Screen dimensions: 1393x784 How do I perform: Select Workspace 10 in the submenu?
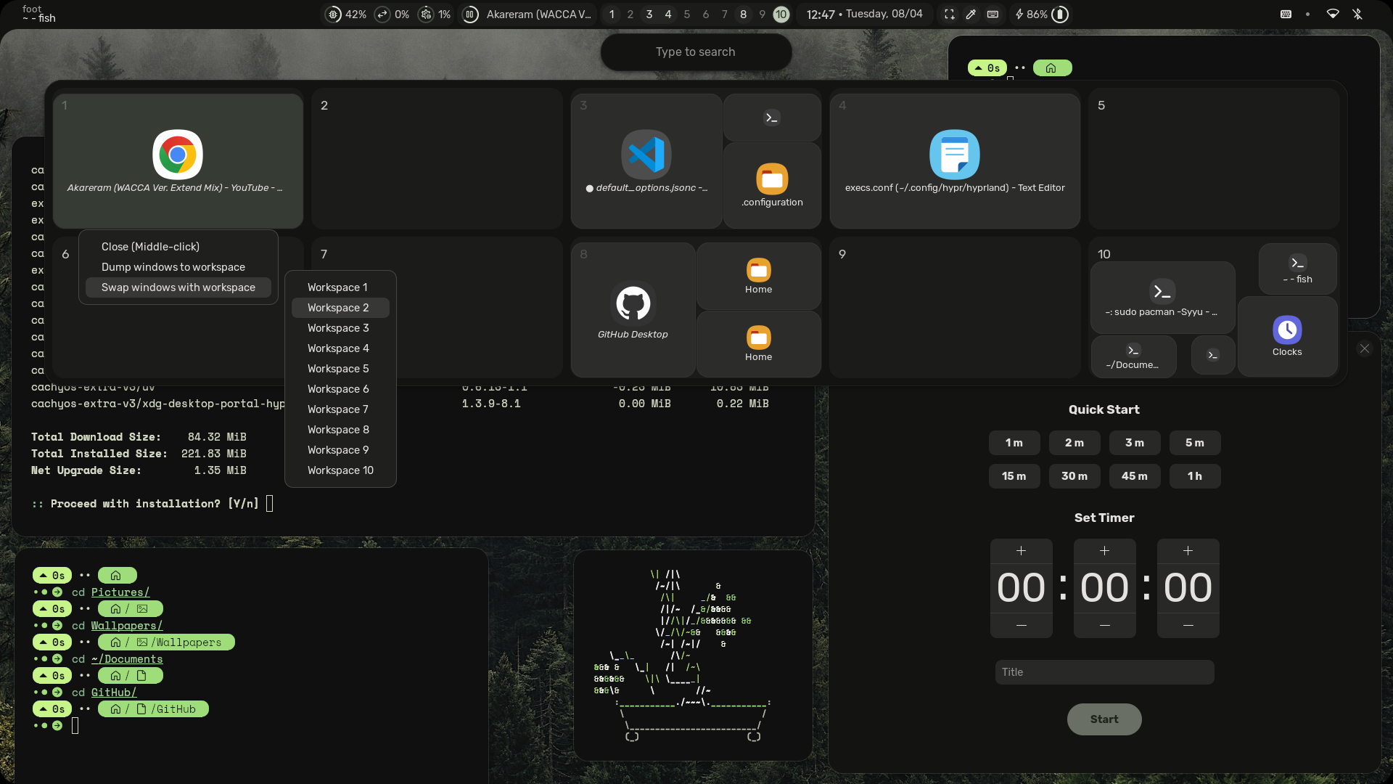click(x=340, y=470)
